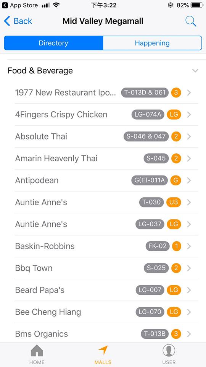
Task: Tap the LG-037 Auntie Anne's unit tag
Action: tap(150, 224)
